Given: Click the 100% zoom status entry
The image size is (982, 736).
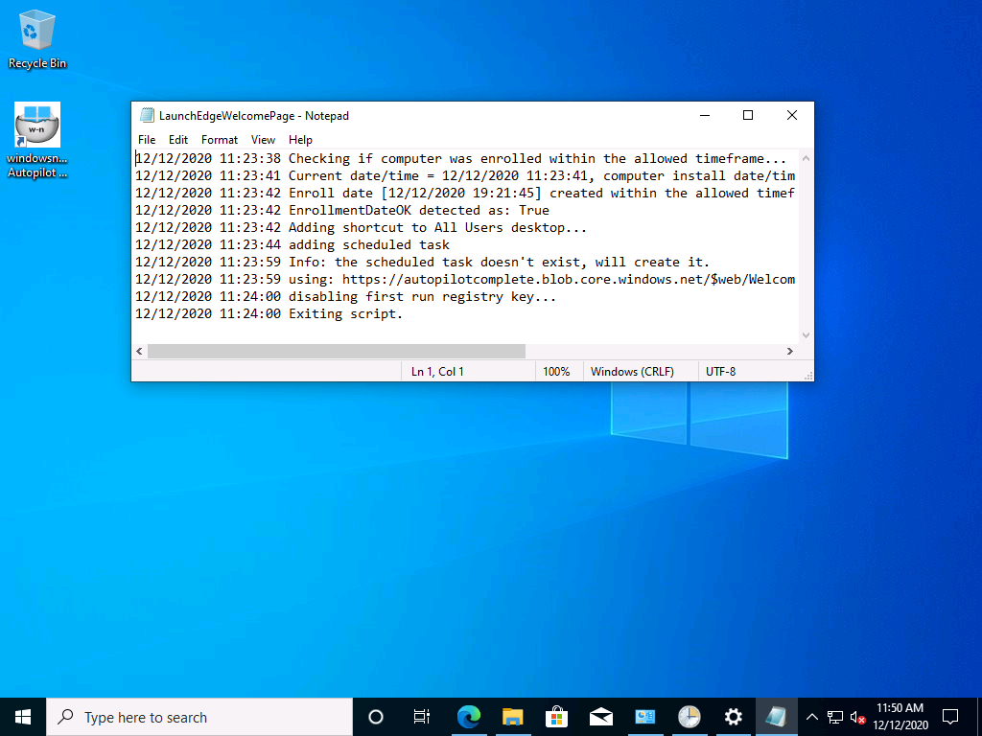Looking at the screenshot, I should tap(556, 371).
